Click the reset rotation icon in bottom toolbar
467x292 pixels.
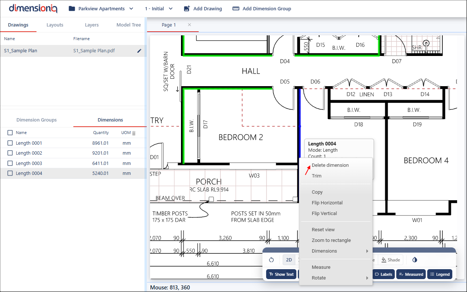(x=271, y=260)
